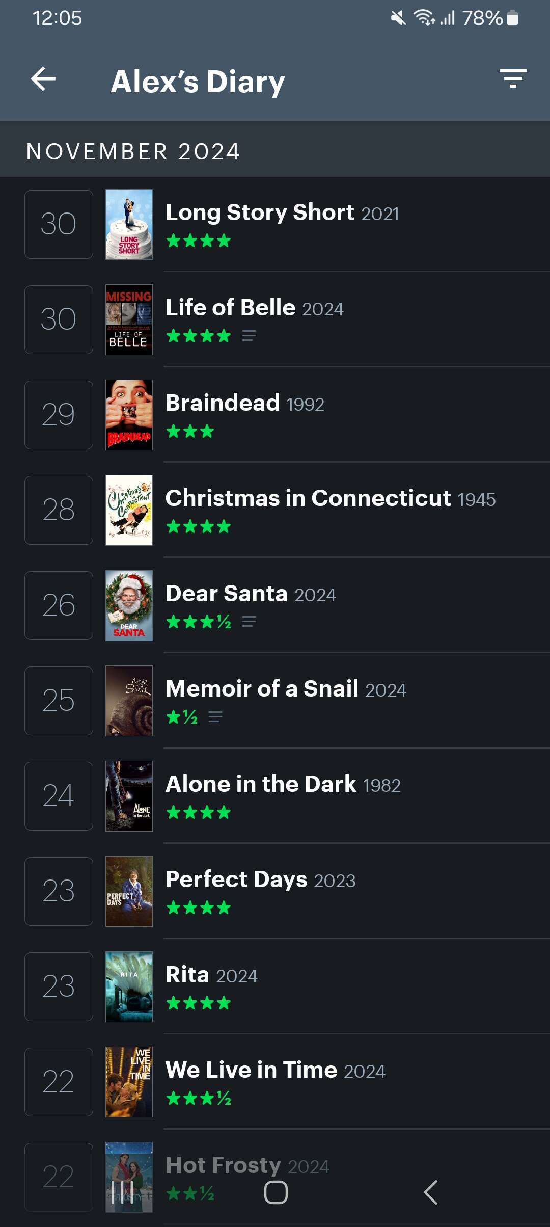Image resolution: width=550 pixels, height=1227 pixels.
Task: Tap the Memoir of a Snail poster
Action: click(x=129, y=701)
